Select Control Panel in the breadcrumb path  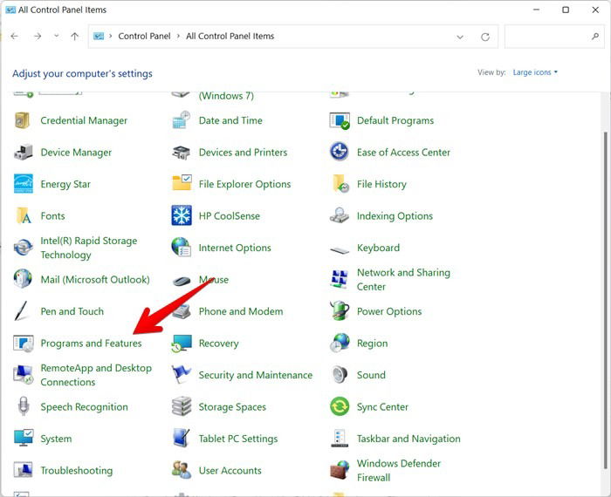click(144, 37)
